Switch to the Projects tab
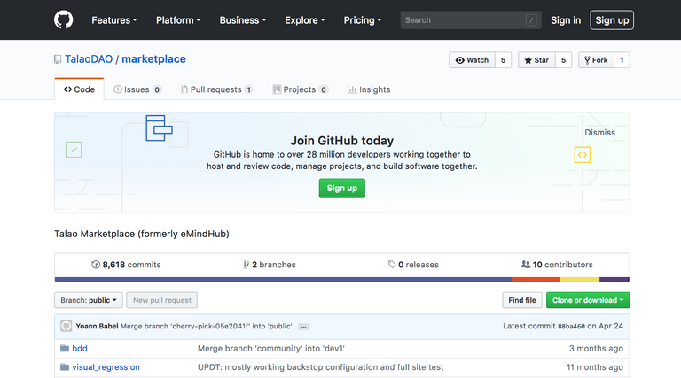 point(300,89)
